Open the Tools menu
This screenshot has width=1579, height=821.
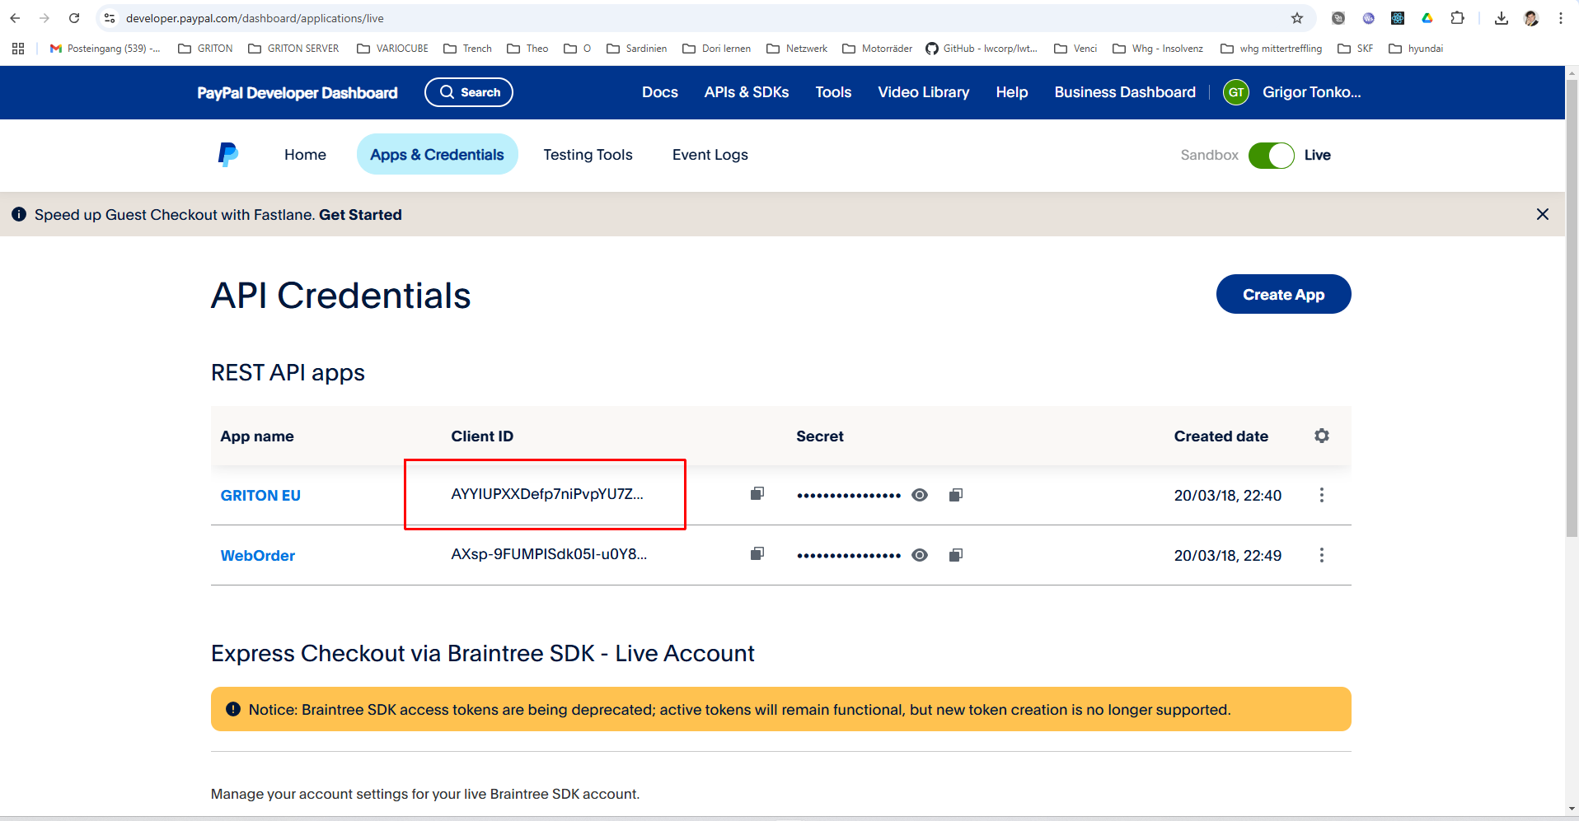833,92
